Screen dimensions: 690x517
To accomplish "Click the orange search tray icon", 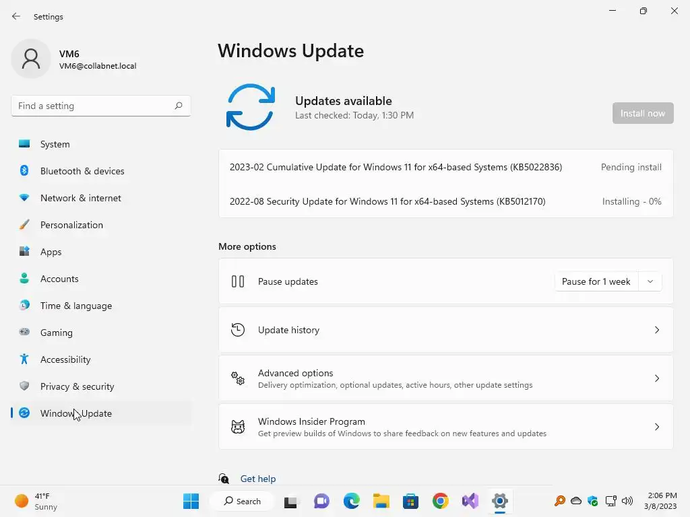I will click(x=560, y=501).
